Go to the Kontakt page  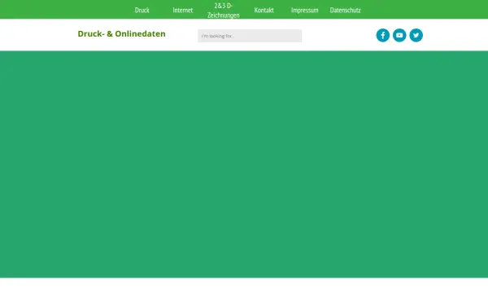pos(264,11)
